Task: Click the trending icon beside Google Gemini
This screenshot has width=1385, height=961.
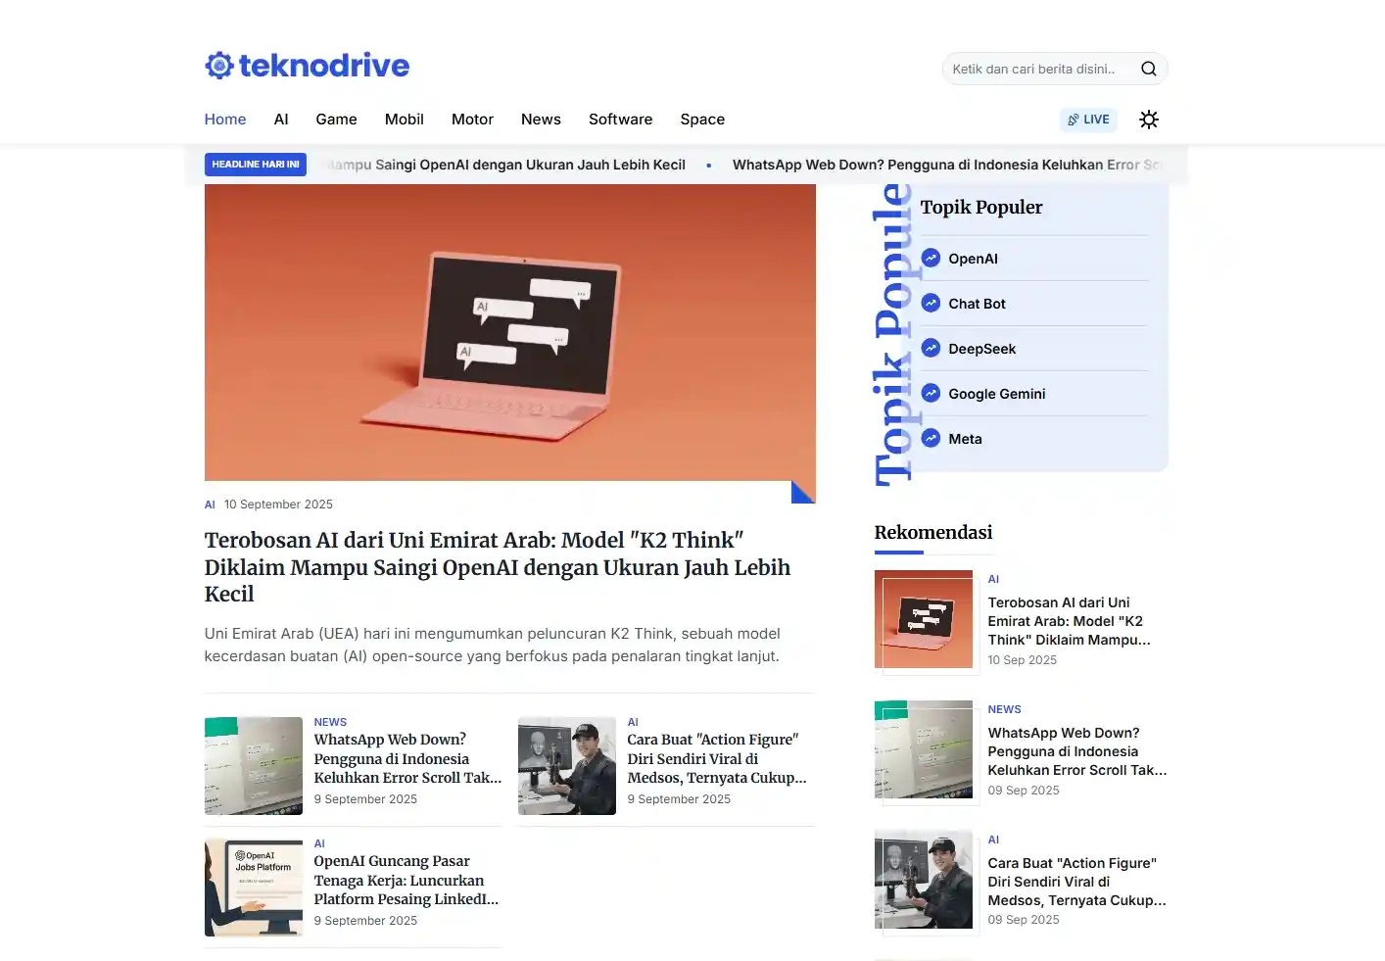Action: pyautogui.click(x=931, y=393)
